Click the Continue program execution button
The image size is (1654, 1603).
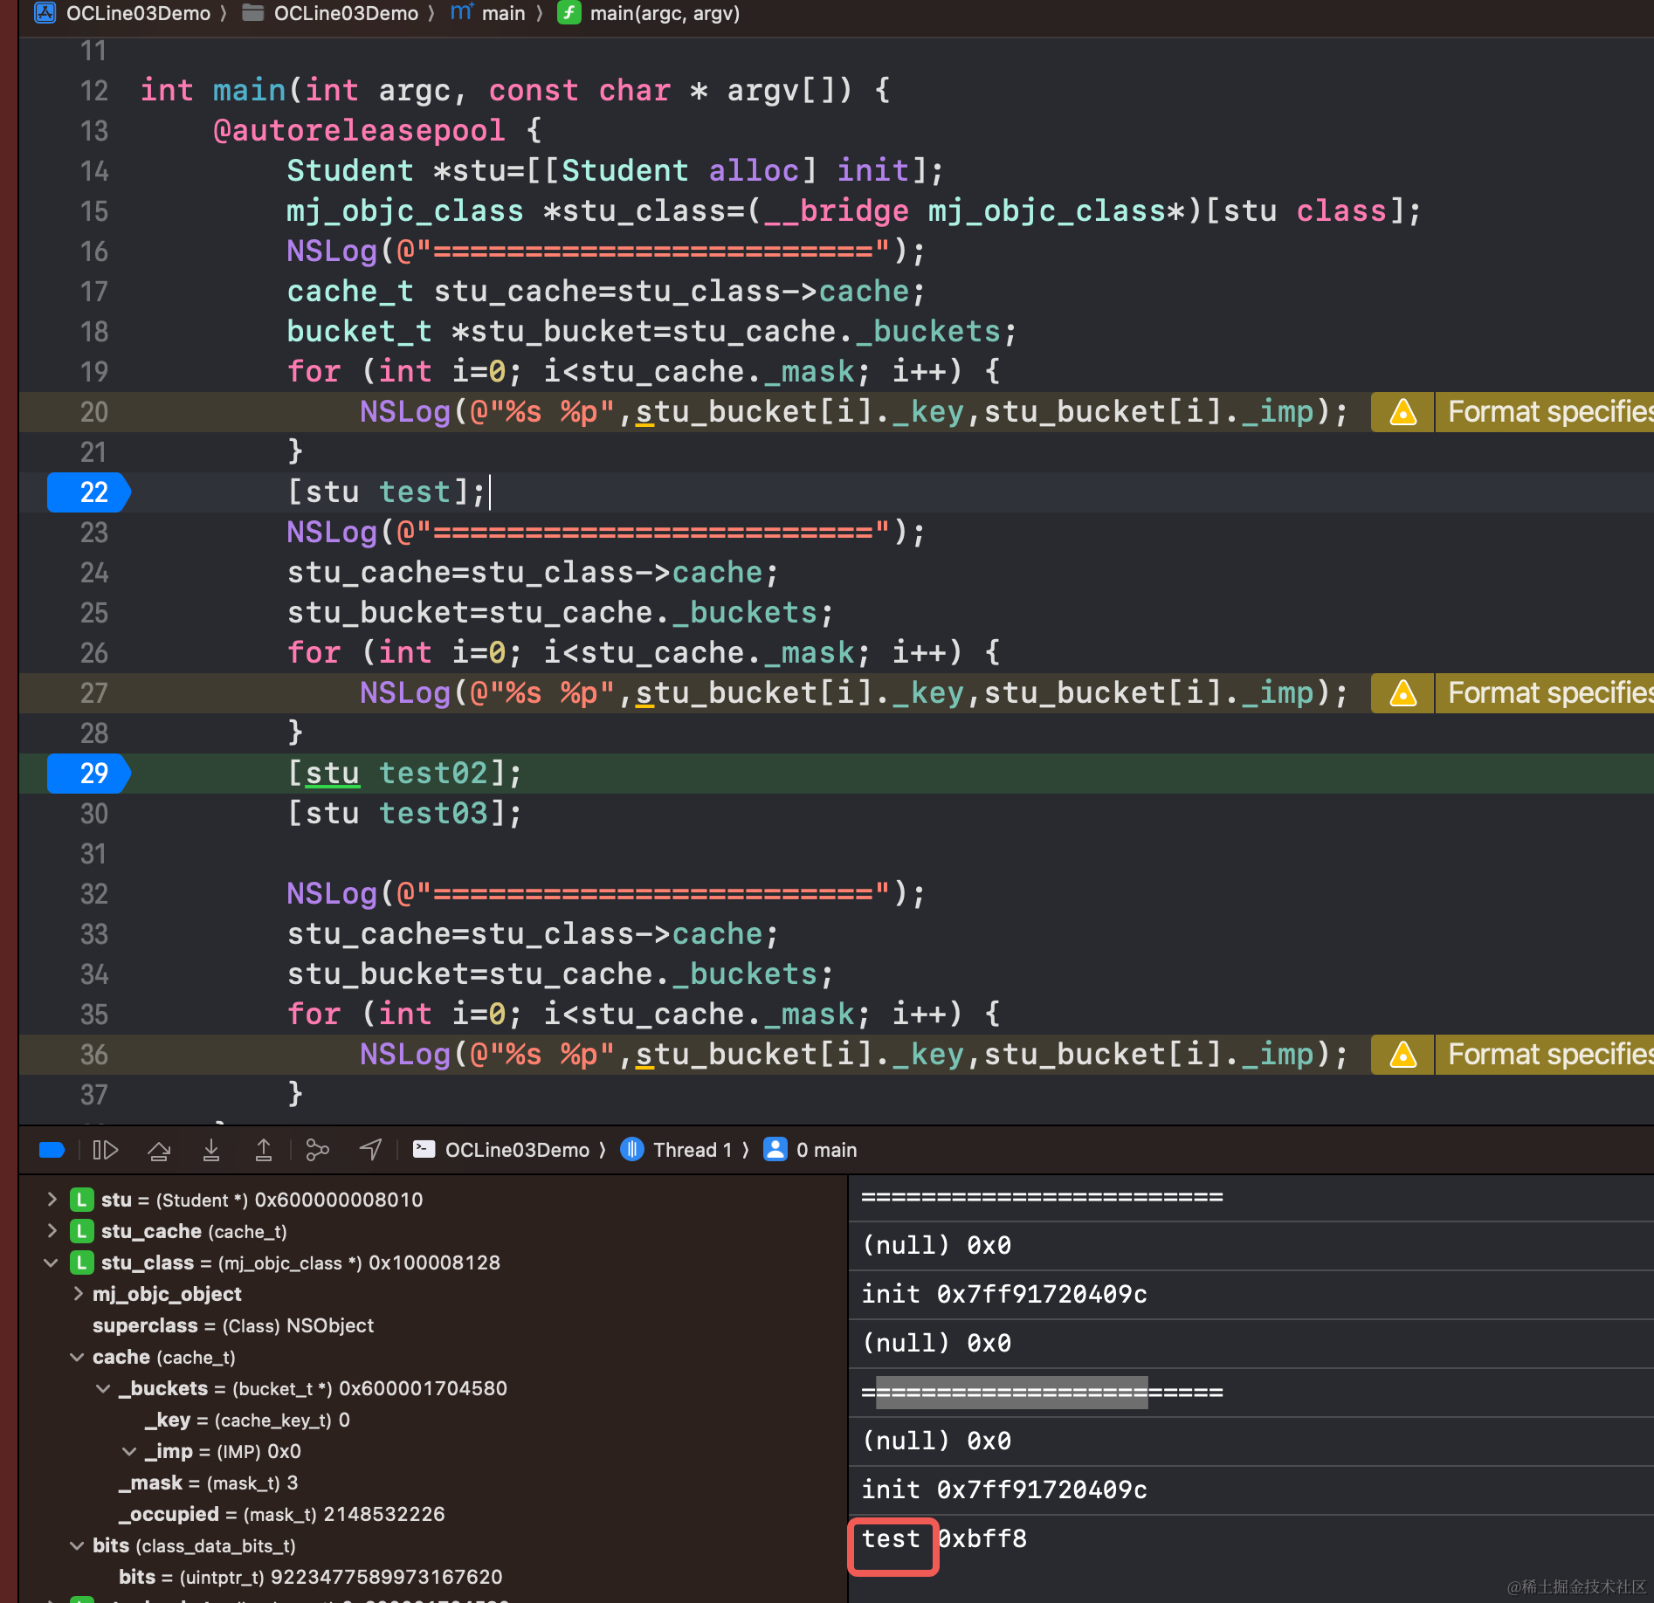pos(106,1150)
